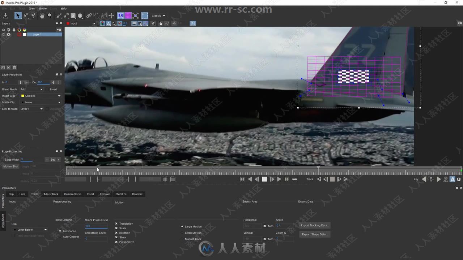This screenshot has height=260, width=463.
Task: Switch to the Camera Solve tab
Action: [73, 194]
